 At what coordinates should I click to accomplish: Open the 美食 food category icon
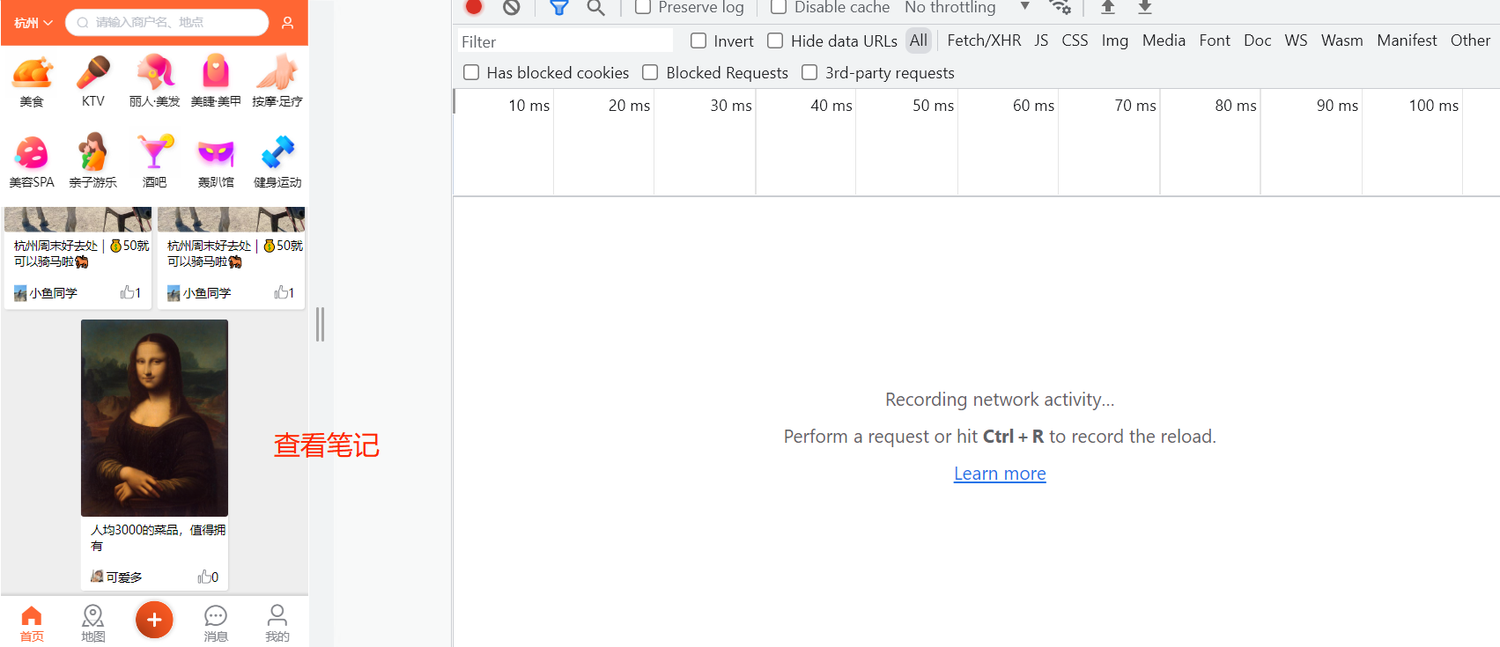pyautogui.click(x=32, y=72)
